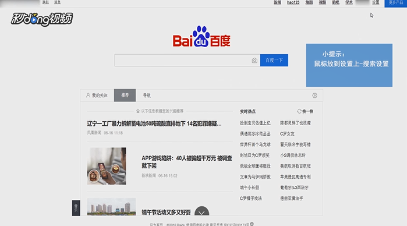Screen dimensions: 407x226
Task: Click the city skyline article thumbnail
Action: (x=111, y=207)
